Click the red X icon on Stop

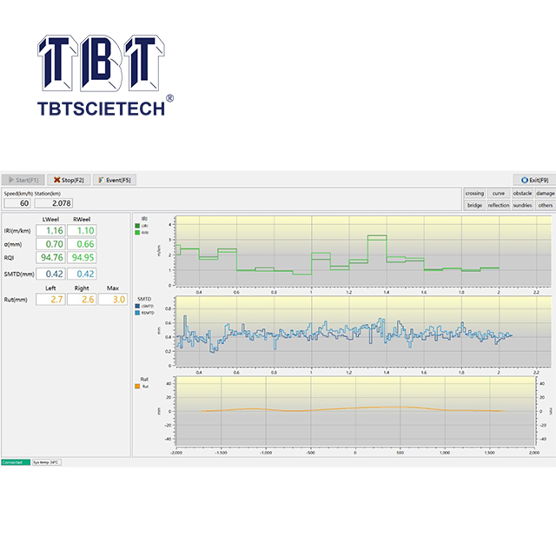tap(55, 180)
